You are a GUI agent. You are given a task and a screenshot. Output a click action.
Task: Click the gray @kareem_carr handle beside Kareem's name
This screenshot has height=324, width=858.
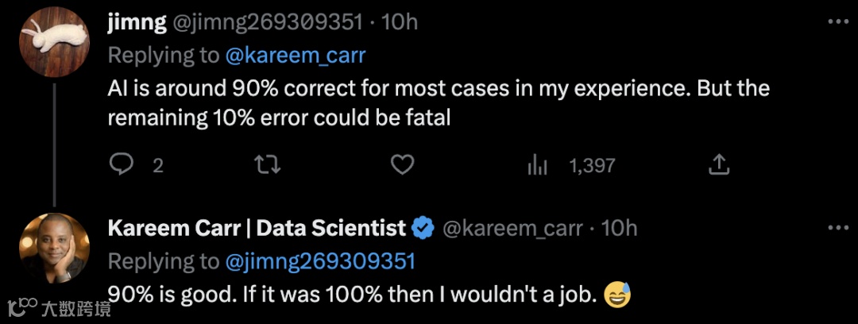[x=514, y=229]
